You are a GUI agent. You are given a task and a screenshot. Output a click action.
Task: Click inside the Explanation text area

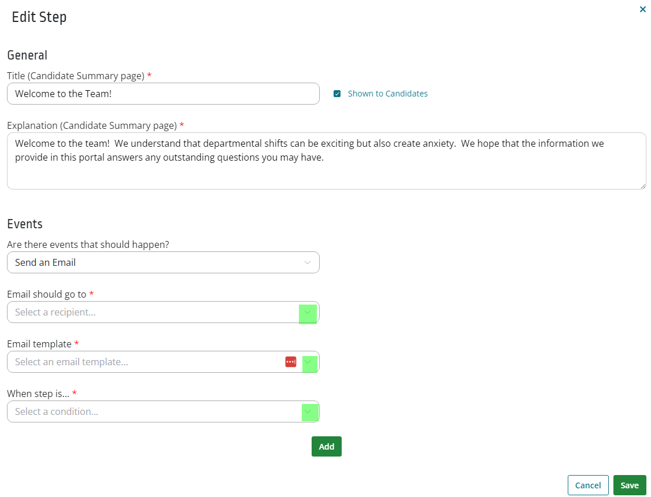[x=326, y=161]
